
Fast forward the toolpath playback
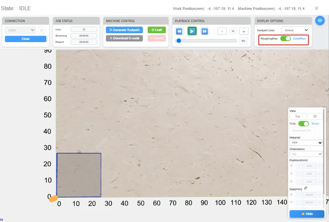[x=205, y=31]
